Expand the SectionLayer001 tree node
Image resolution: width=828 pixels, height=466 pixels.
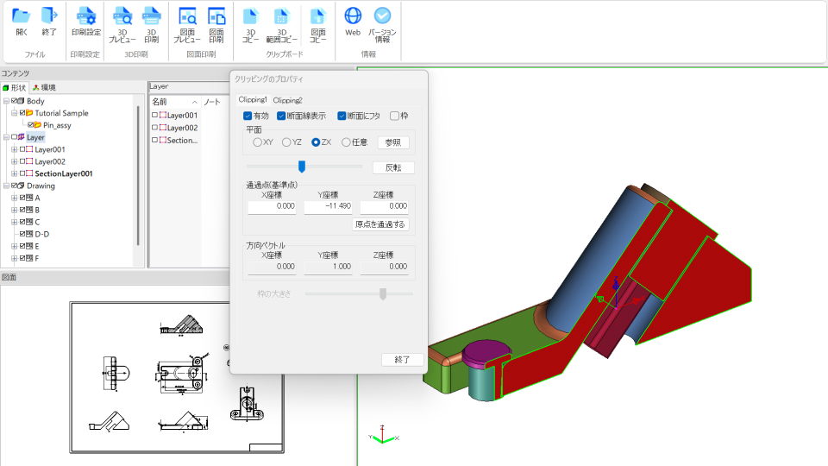pyautogui.click(x=14, y=173)
